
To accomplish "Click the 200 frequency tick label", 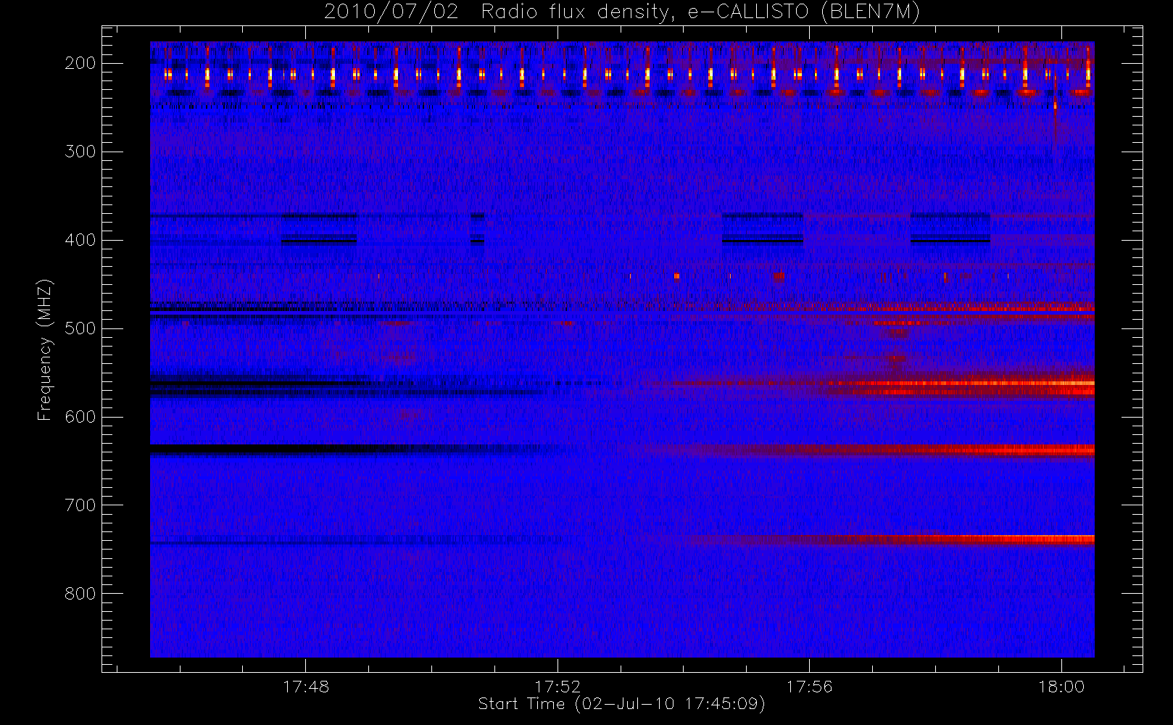I will click(x=80, y=63).
